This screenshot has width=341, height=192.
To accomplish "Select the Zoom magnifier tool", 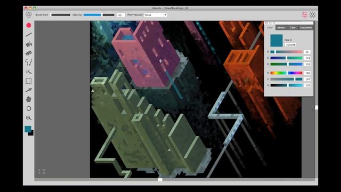I will (x=29, y=118).
